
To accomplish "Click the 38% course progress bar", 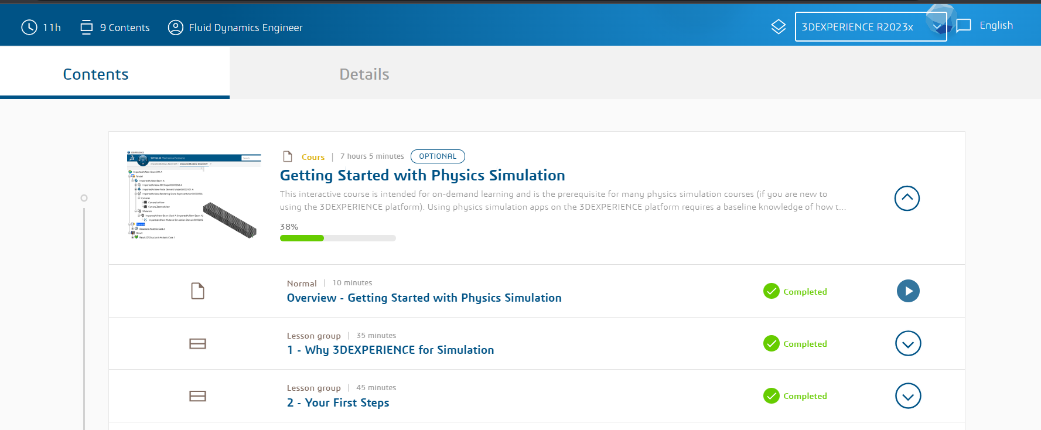I will coord(337,238).
